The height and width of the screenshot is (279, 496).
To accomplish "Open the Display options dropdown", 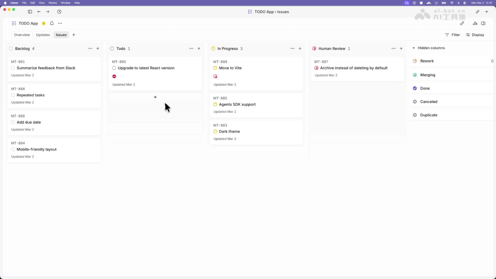I will coord(475,35).
